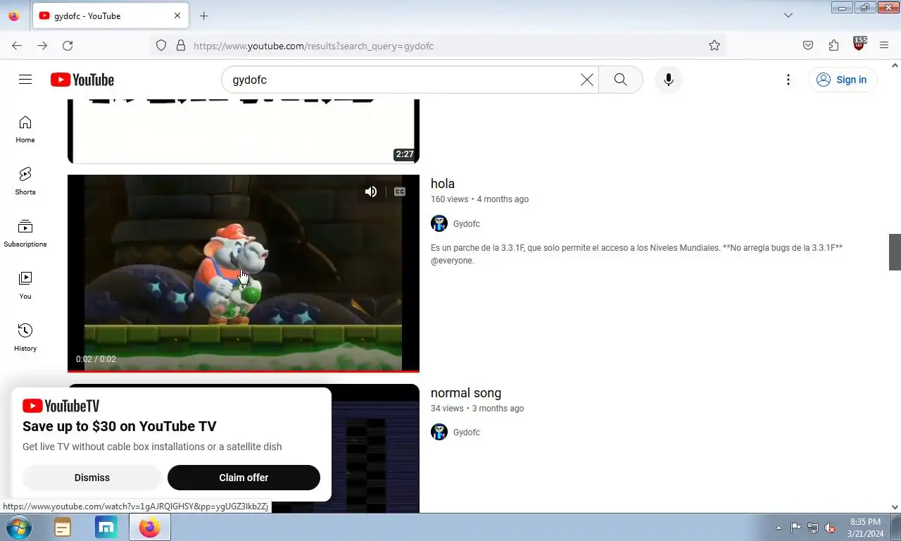Bookmark this page with star
Image resolution: width=901 pixels, height=541 pixels.
tap(714, 46)
